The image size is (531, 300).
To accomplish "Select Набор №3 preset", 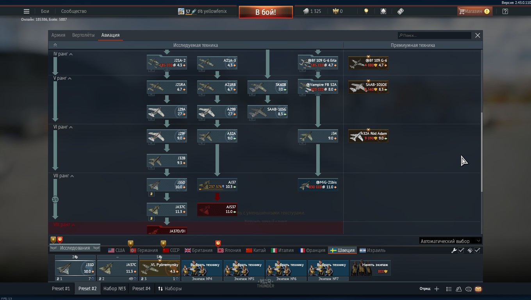I will 115,289.
